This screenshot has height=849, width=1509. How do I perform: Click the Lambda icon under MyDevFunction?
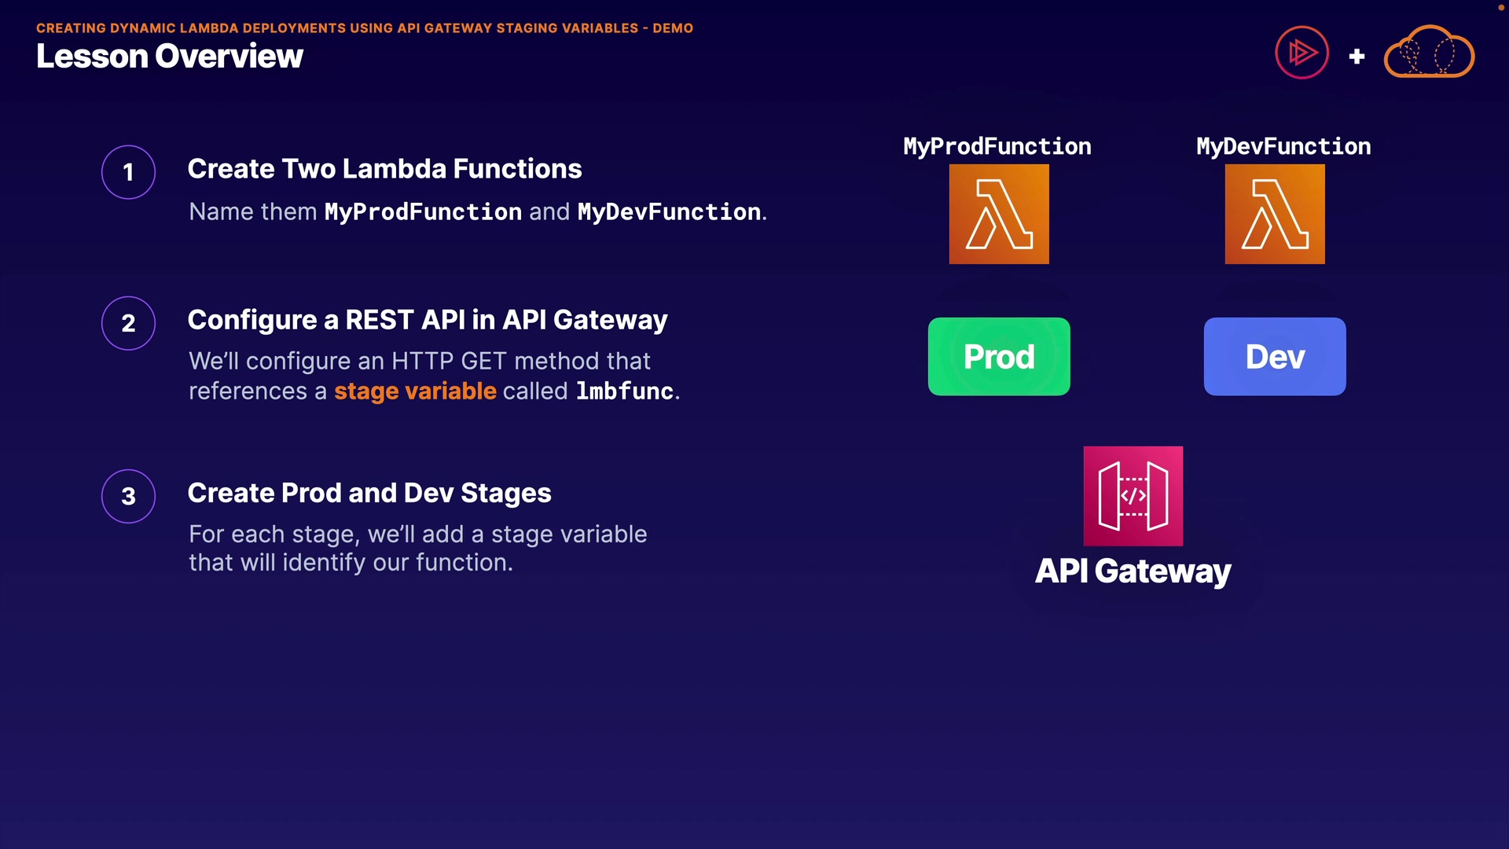pos(1275,214)
